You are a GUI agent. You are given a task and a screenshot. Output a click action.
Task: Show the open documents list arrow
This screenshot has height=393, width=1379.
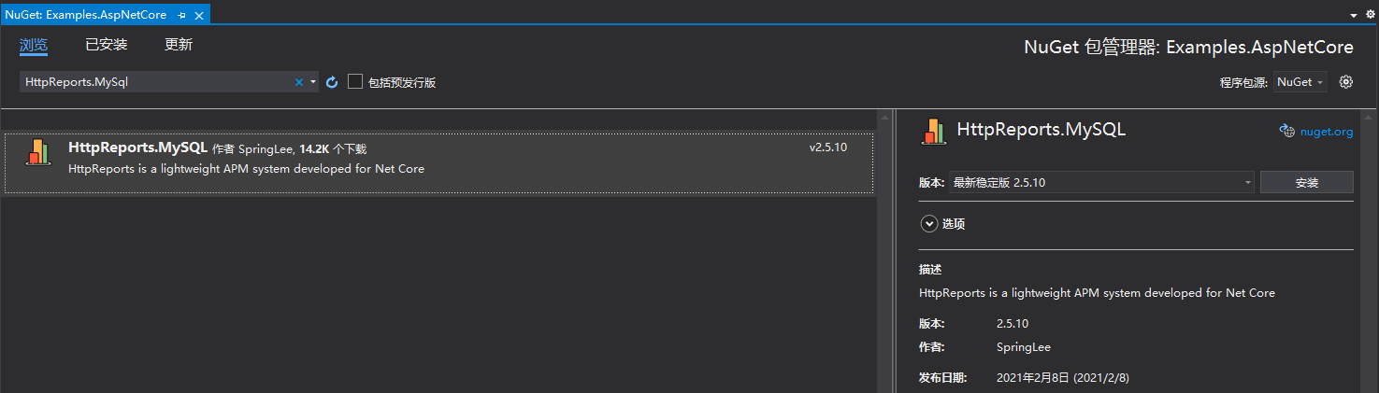point(1354,16)
